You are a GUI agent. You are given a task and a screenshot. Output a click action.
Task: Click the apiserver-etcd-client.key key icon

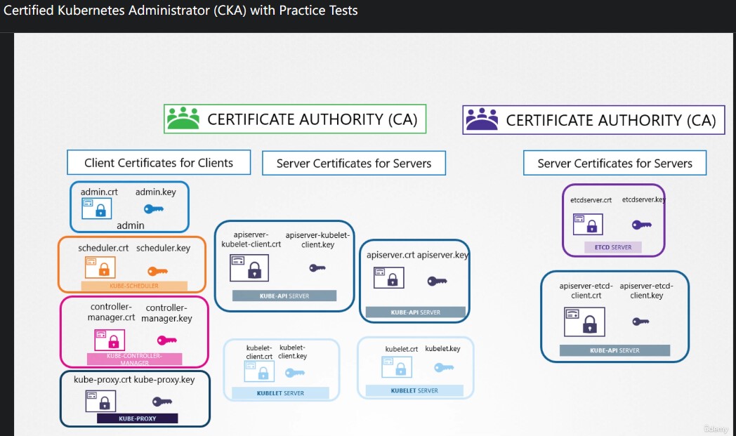click(x=640, y=322)
